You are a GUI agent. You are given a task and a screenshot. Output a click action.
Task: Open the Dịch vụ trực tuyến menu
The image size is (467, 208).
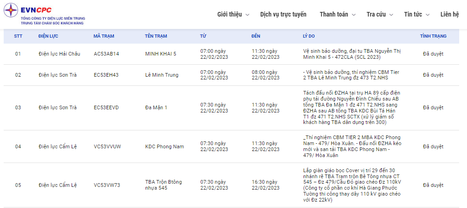tap(283, 14)
